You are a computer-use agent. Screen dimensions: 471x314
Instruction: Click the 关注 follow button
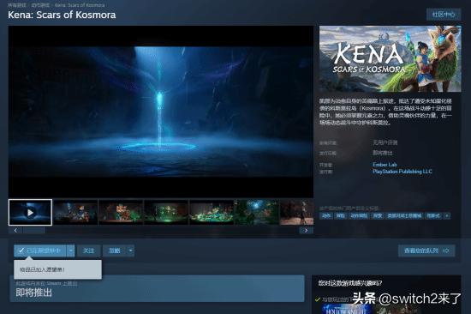pos(88,251)
